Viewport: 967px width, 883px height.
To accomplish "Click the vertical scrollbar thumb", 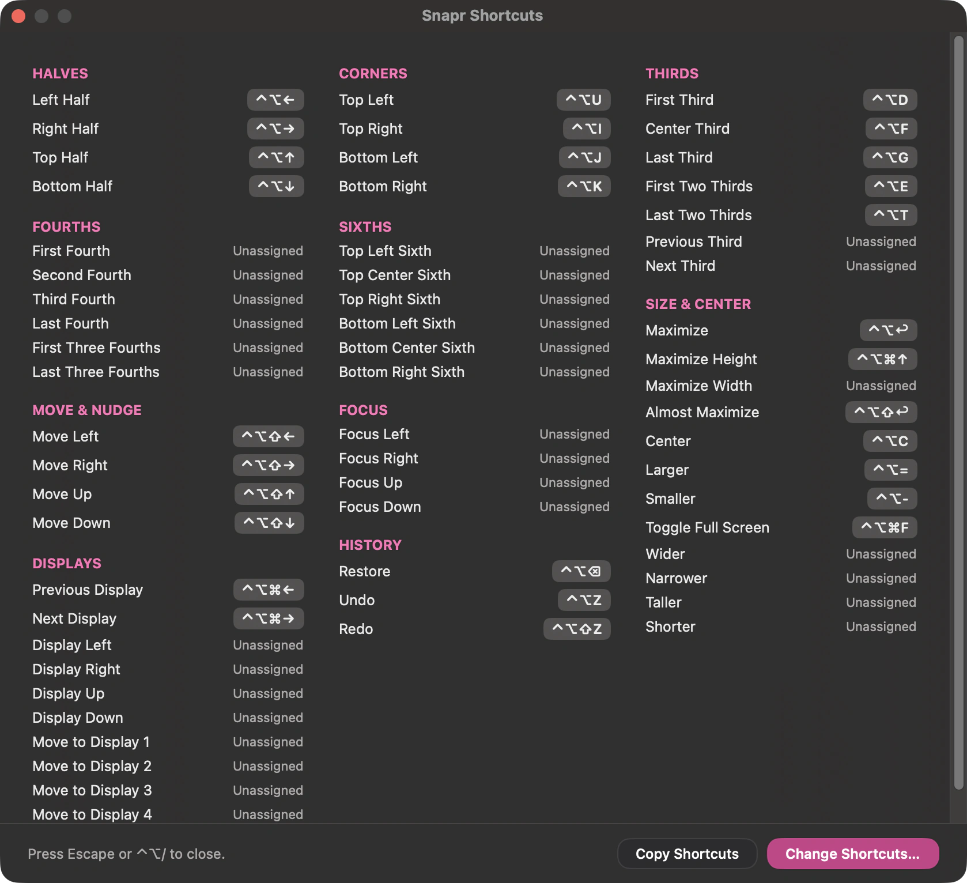I will point(959,412).
